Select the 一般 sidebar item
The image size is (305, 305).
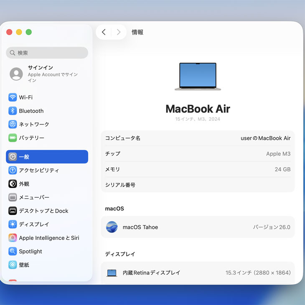47,157
